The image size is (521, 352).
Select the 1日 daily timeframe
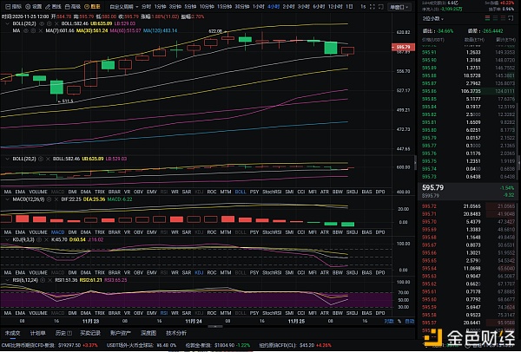(349, 7)
